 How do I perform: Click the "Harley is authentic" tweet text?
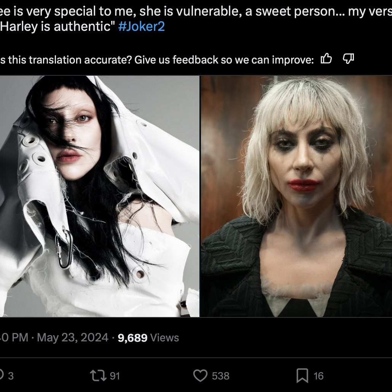[x=57, y=27]
